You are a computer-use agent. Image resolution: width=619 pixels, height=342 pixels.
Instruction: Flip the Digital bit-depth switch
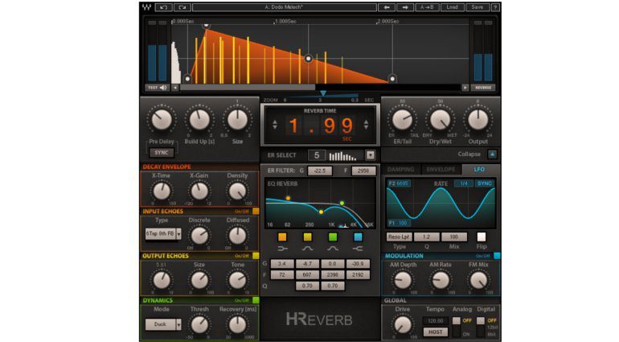(x=481, y=327)
